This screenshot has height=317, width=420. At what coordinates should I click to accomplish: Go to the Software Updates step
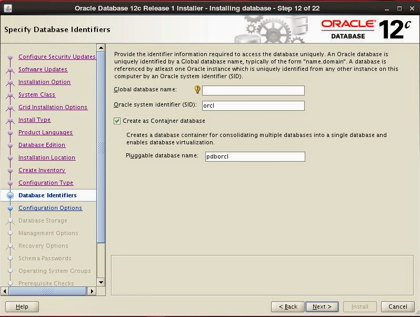[x=43, y=69]
